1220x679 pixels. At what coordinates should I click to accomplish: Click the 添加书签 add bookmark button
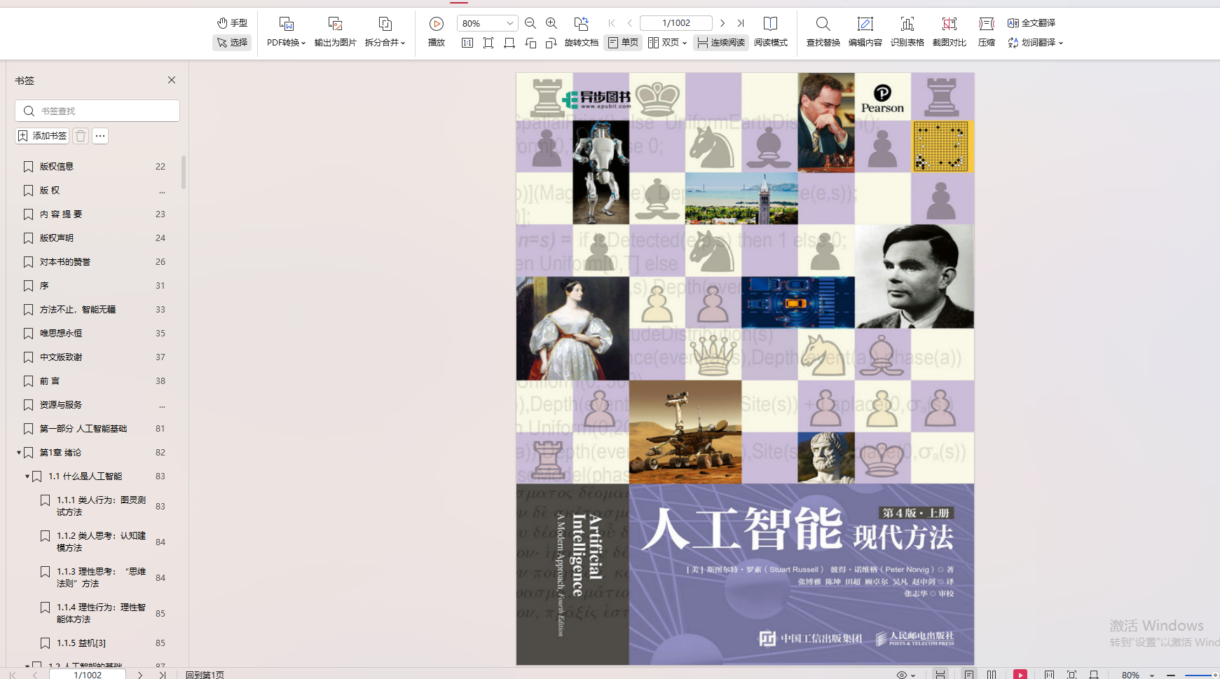click(43, 136)
